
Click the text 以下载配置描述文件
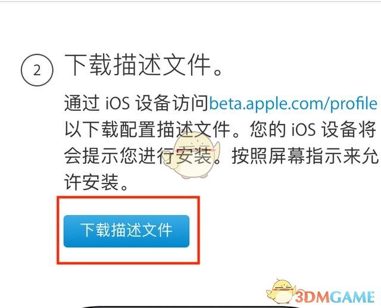pos(147,129)
